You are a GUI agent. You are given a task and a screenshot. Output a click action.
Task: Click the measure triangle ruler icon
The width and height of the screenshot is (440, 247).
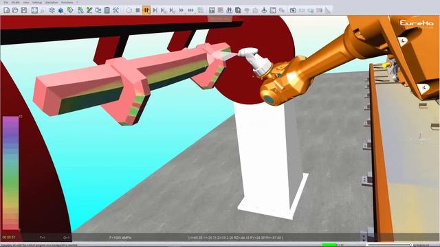327,10
